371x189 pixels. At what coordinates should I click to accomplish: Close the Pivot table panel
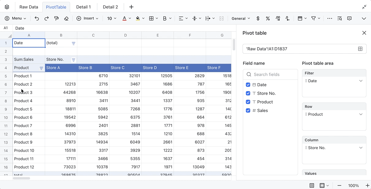364,33
